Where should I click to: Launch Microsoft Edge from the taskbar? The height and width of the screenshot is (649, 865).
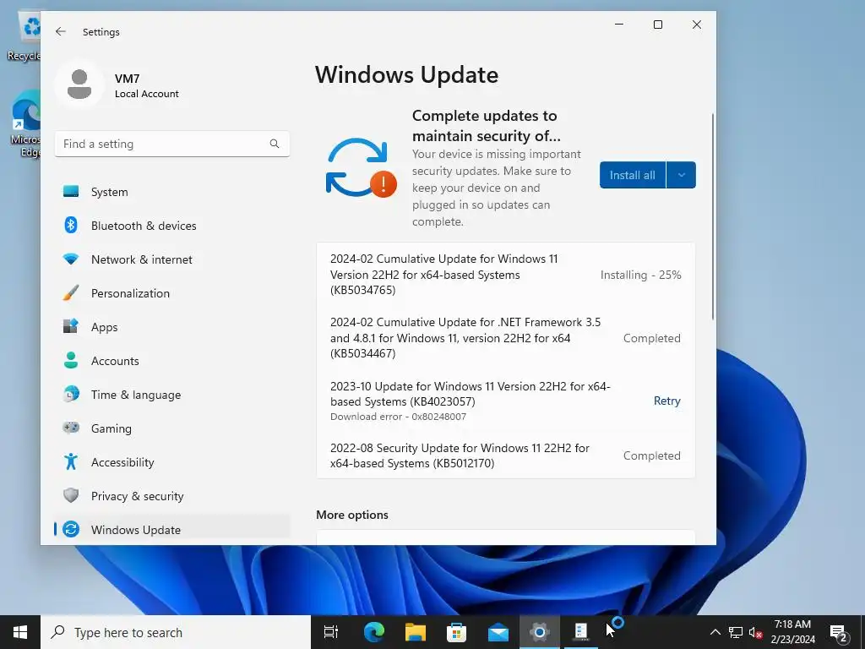pyautogui.click(x=373, y=632)
